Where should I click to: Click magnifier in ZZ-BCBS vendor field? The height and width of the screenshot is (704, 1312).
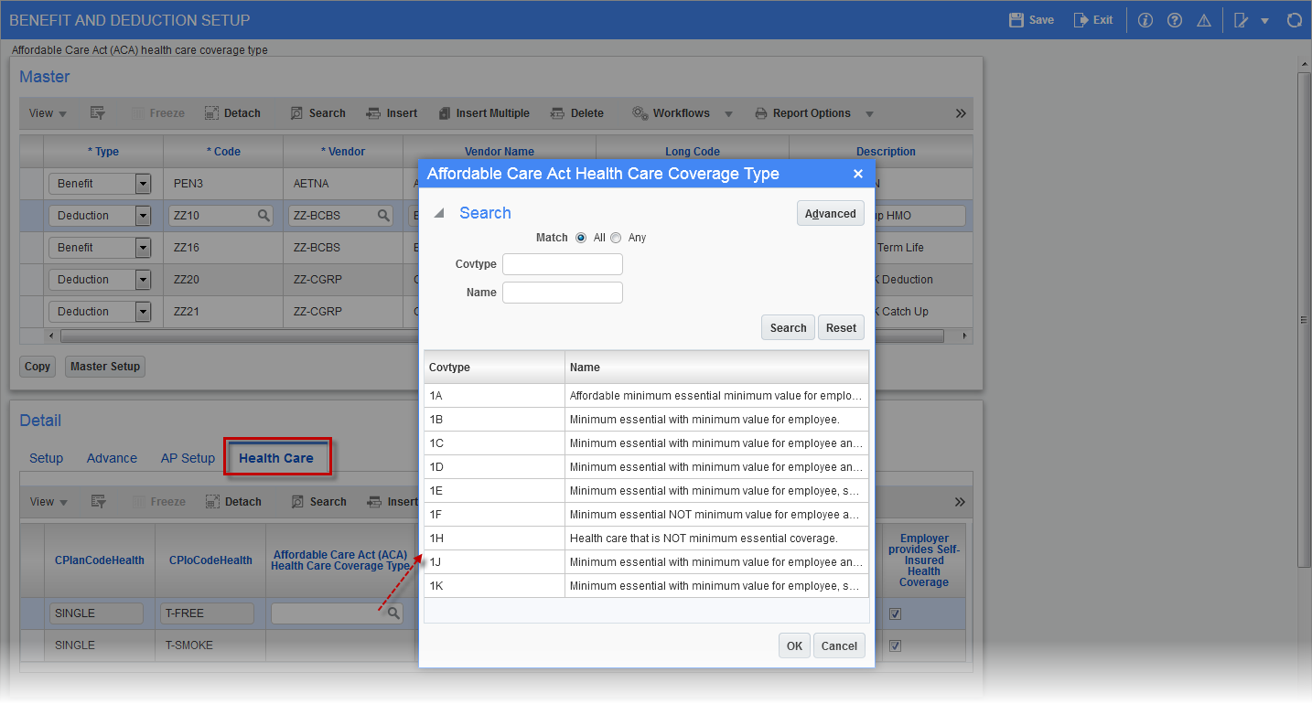coord(384,216)
